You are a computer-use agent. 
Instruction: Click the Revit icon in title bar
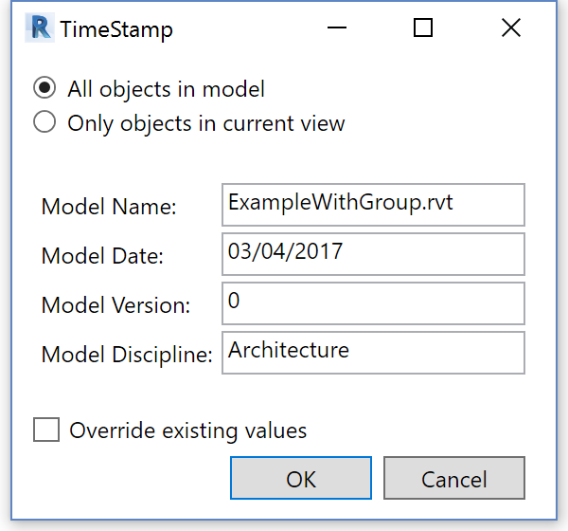point(41,28)
